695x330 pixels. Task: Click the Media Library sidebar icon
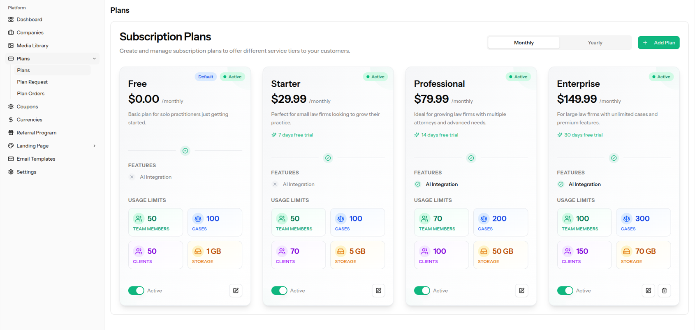[11, 46]
